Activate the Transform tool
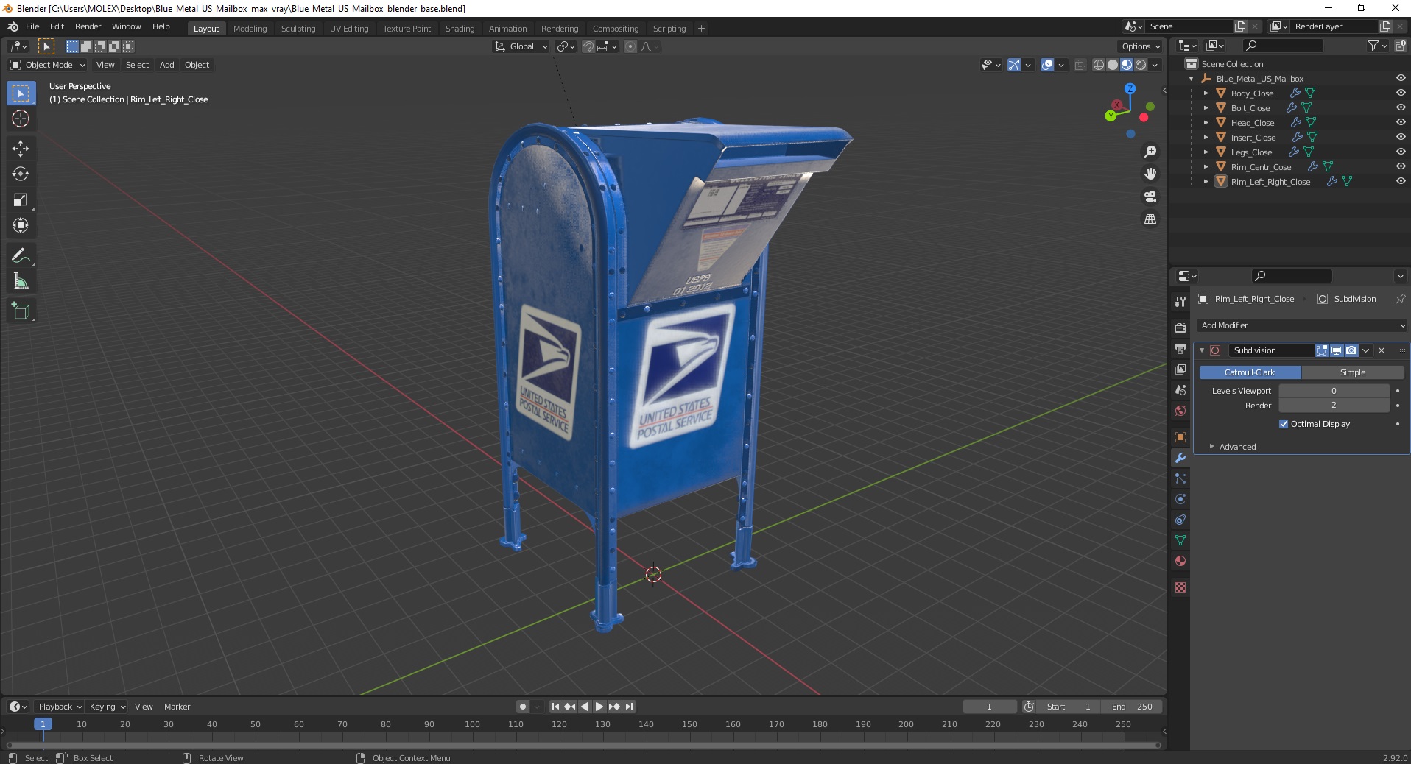The height and width of the screenshot is (764, 1411). coord(21,225)
